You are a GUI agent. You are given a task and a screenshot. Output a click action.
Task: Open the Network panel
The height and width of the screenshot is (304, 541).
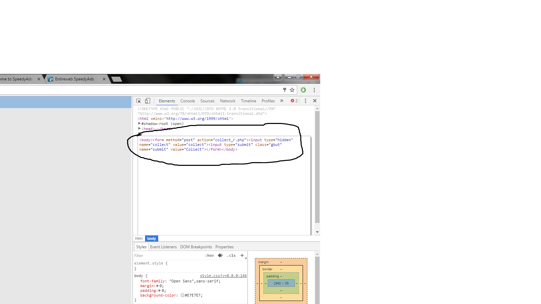(228, 101)
